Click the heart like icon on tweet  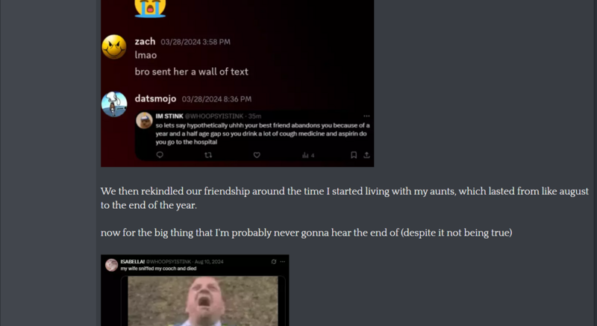[257, 155]
